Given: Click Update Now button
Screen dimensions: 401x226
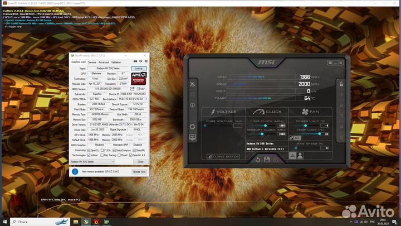Looking at the screenshot, I should (x=139, y=172).
